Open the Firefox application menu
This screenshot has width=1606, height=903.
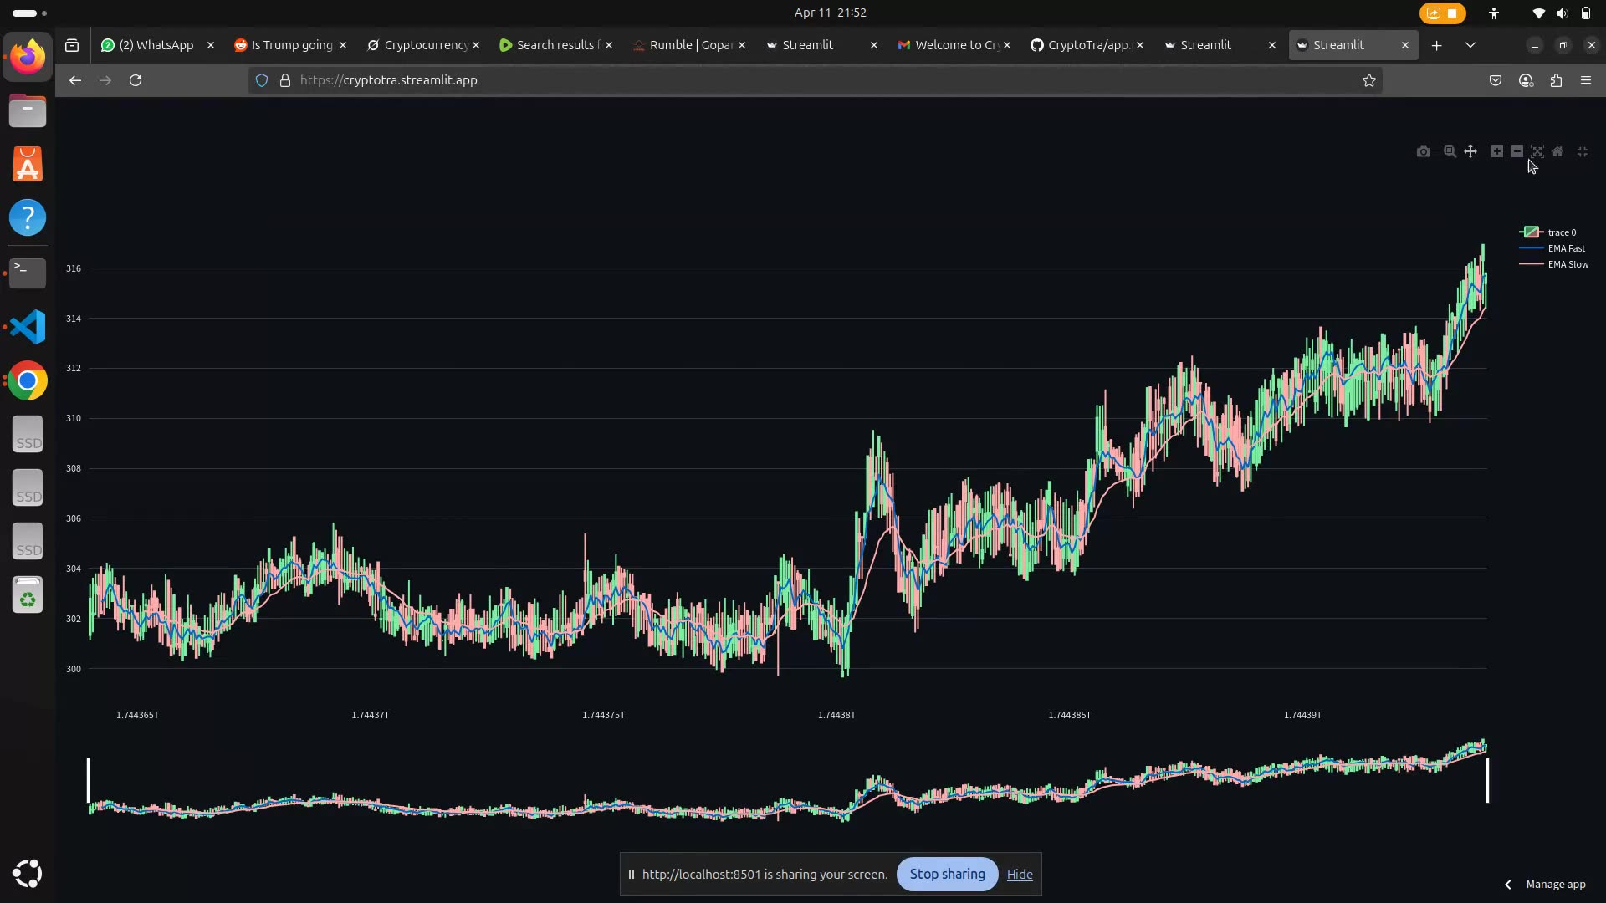coord(1586,80)
